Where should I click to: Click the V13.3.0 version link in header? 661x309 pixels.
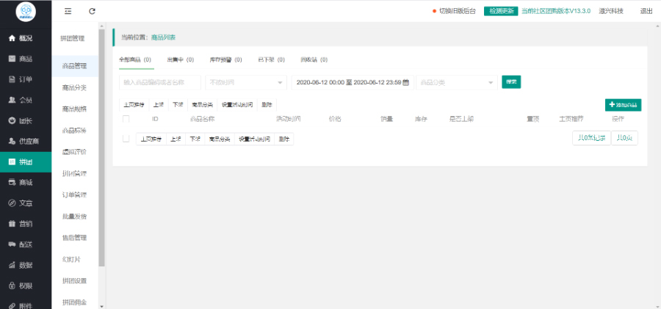click(x=556, y=12)
